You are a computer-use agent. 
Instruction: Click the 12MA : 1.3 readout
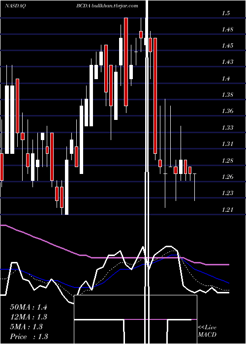point(29,317)
